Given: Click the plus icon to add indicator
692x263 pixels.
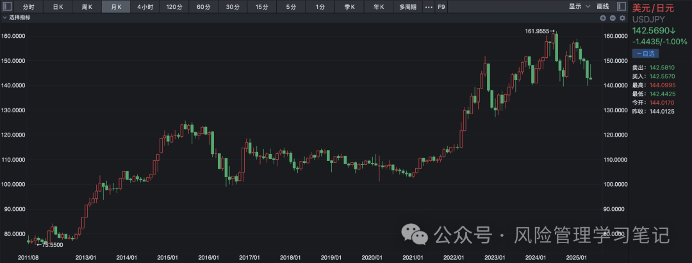Looking at the screenshot, I should (x=604, y=18).
